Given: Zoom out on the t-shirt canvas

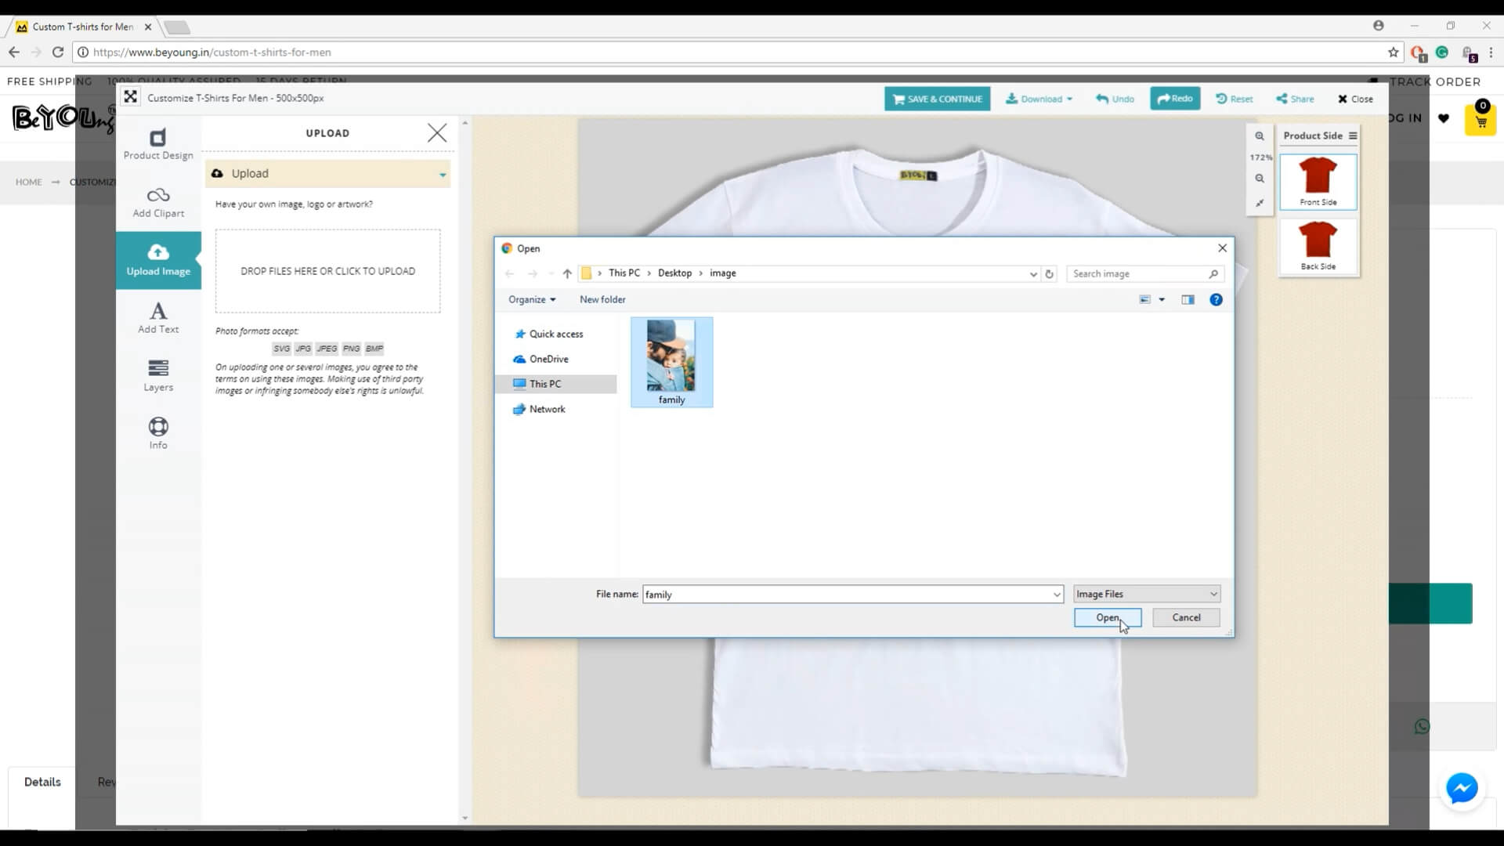Looking at the screenshot, I should pyautogui.click(x=1260, y=179).
